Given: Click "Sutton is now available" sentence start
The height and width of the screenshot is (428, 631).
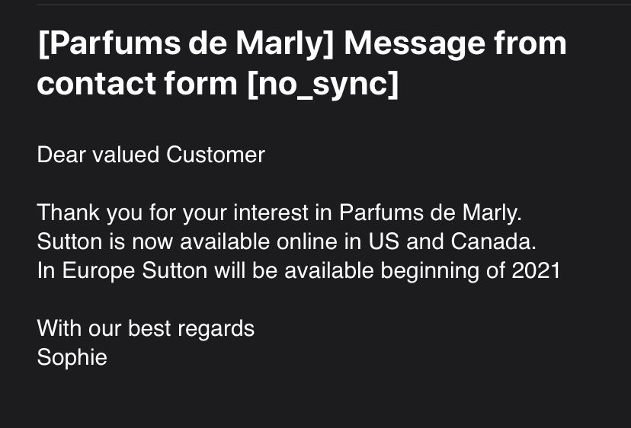Looking at the screenshot, I should (153, 241).
